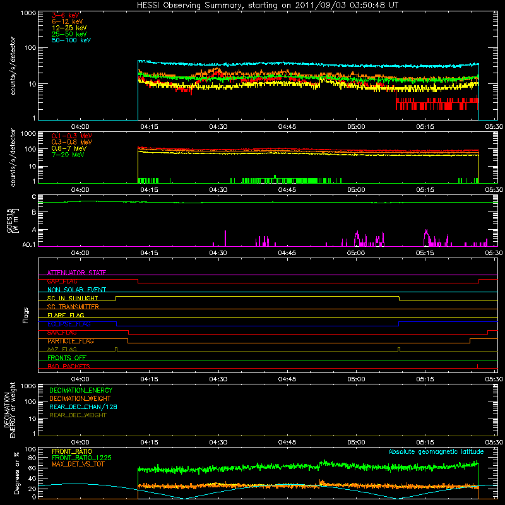This screenshot has height=505, width=505.
Task: Click the 05:15 tick under the decimation panel
Action: [x=425, y=443]
